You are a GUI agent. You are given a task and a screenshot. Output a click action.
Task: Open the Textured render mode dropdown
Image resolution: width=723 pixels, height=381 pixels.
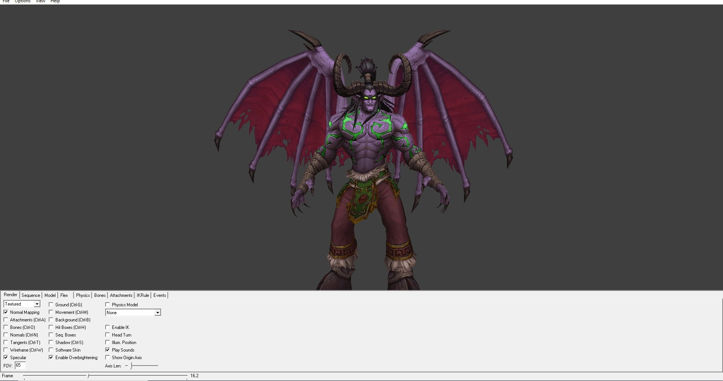click(22, 304)
